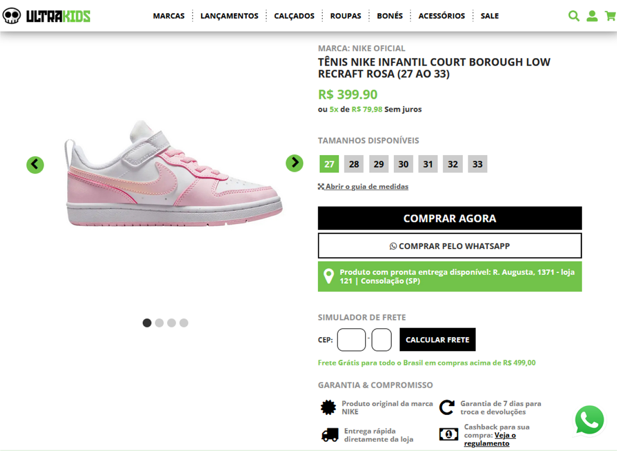Select shoe size 30
The width and height of the screenshot is (617, 451).
[x=403, y=164]
